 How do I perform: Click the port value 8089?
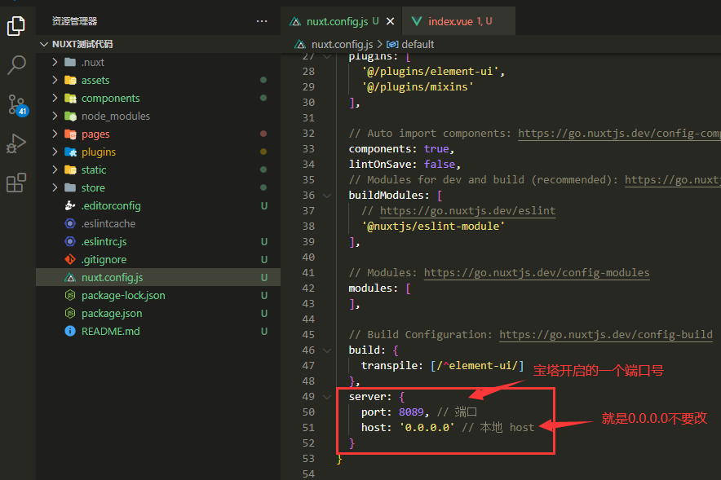point(411,412)
